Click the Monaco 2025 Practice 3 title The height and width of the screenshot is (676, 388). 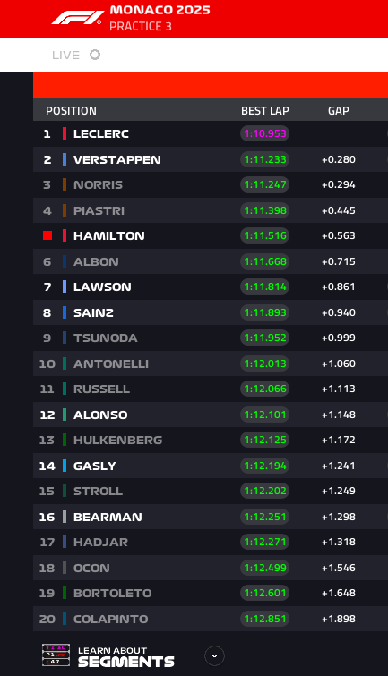click(160, 18)
